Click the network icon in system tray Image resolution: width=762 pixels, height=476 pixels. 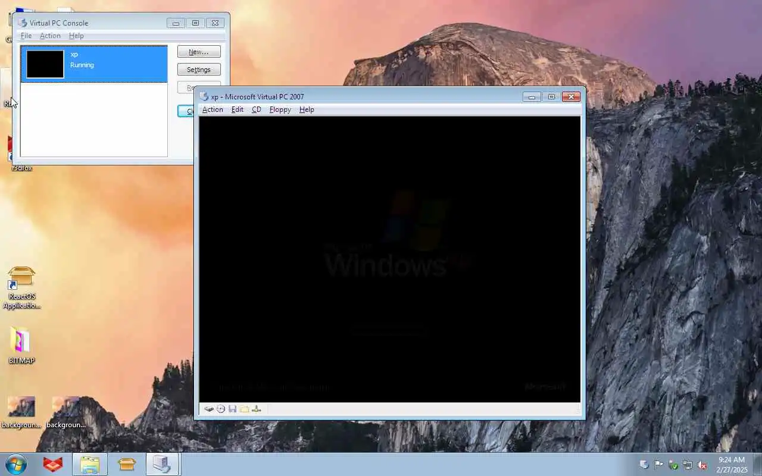click(688, 465)
